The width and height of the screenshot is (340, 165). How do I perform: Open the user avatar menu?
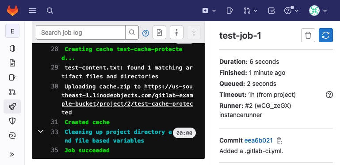(318, 11)
